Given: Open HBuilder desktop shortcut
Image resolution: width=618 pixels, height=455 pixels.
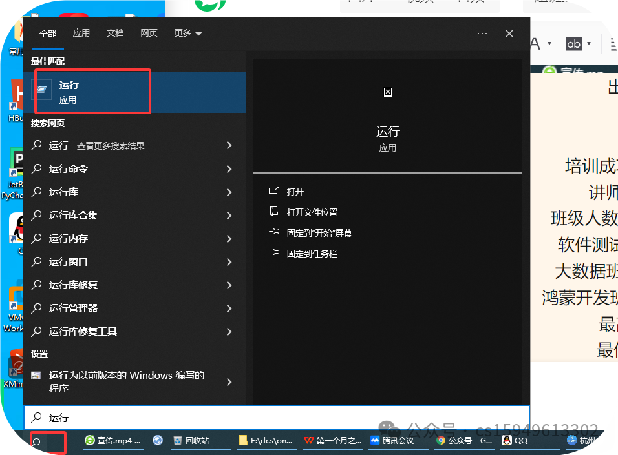Looking at the screenshot, I should click(15, 101).
